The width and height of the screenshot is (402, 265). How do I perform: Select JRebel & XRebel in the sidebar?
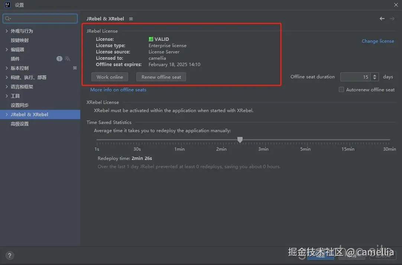pos(40,114)
